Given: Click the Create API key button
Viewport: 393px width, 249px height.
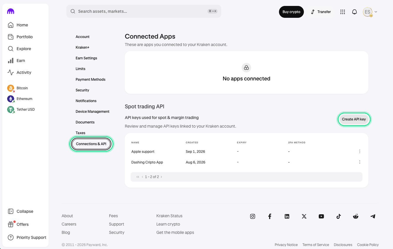Looking at the screenshot, I should pyautogui.click(x=354, y=119).
